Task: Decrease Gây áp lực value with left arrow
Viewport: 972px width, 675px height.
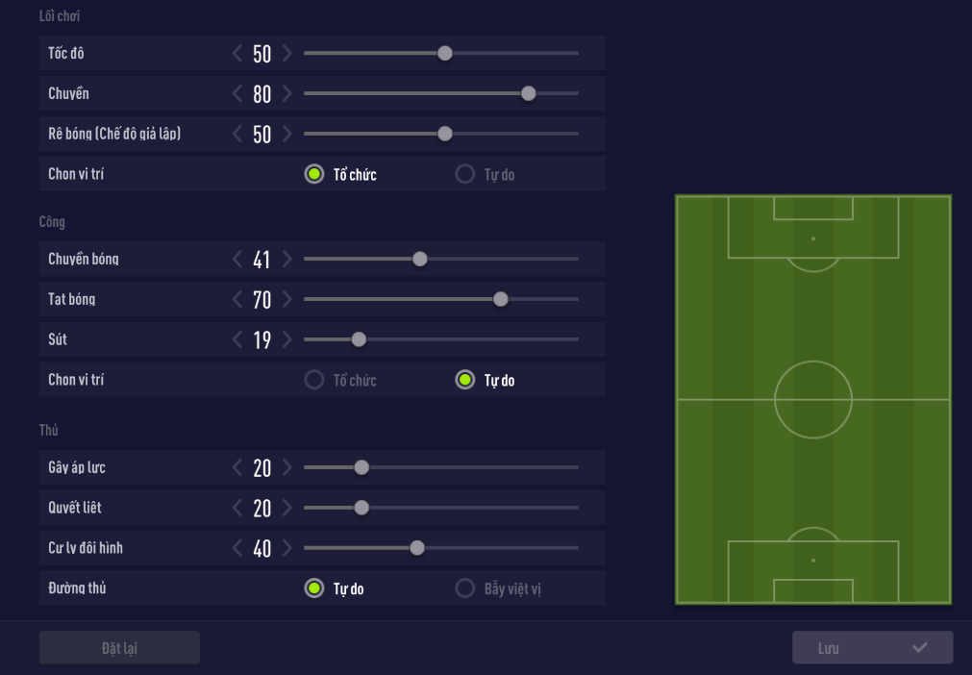Action: click(237, 468)
